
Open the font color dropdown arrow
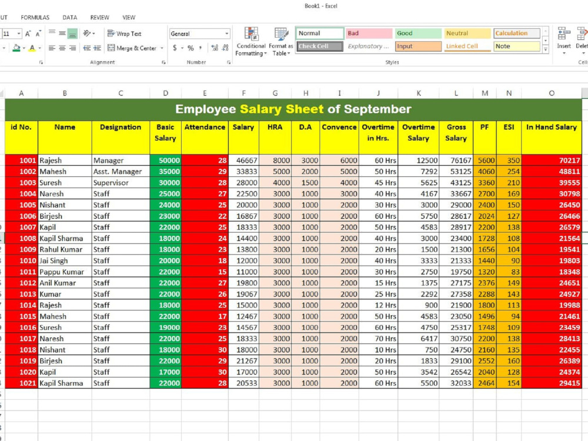click(x=39, y=48)
